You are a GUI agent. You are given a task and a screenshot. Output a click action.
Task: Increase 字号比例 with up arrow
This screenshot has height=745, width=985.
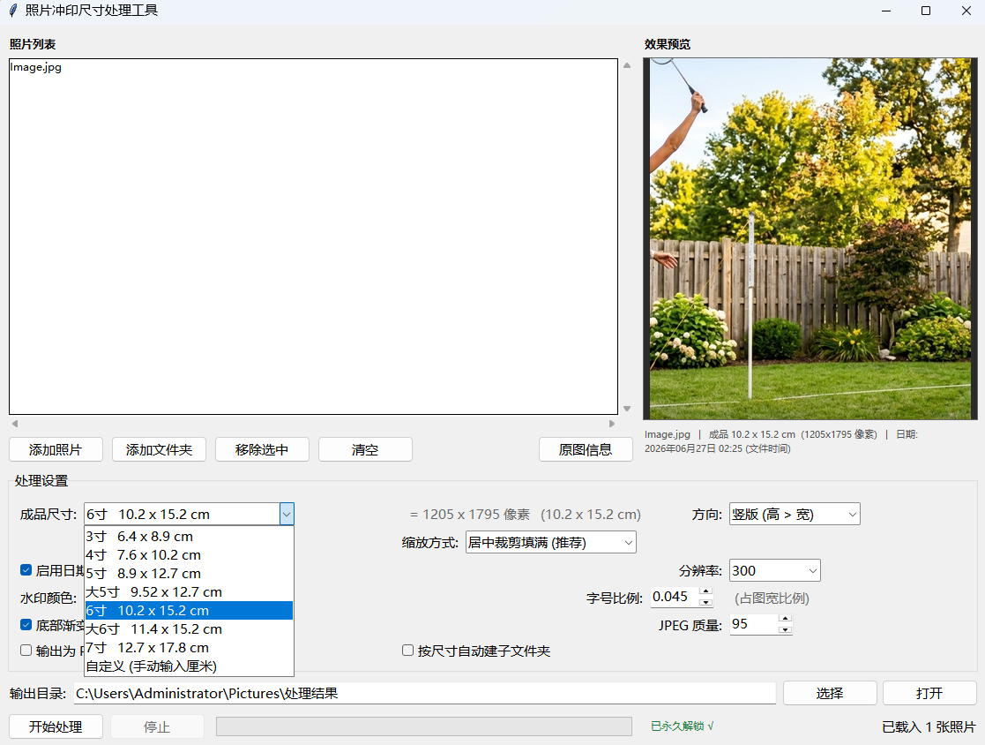[x=706, y=591]
